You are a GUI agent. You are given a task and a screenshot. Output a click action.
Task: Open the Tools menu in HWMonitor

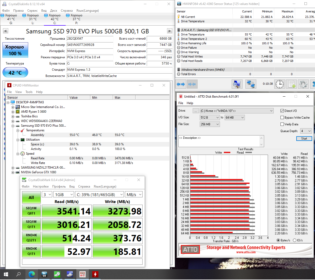[29, 92]
